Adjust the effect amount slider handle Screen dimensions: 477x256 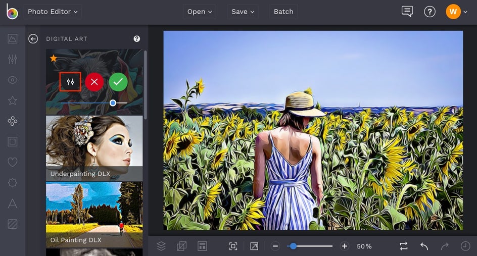pyautogui.click(x=113, y=103)
